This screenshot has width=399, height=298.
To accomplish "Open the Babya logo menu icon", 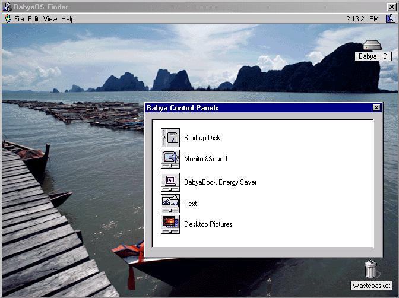I will (8, 18).
